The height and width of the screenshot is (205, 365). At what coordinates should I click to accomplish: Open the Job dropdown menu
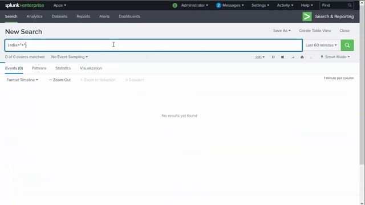pos(259,57)
